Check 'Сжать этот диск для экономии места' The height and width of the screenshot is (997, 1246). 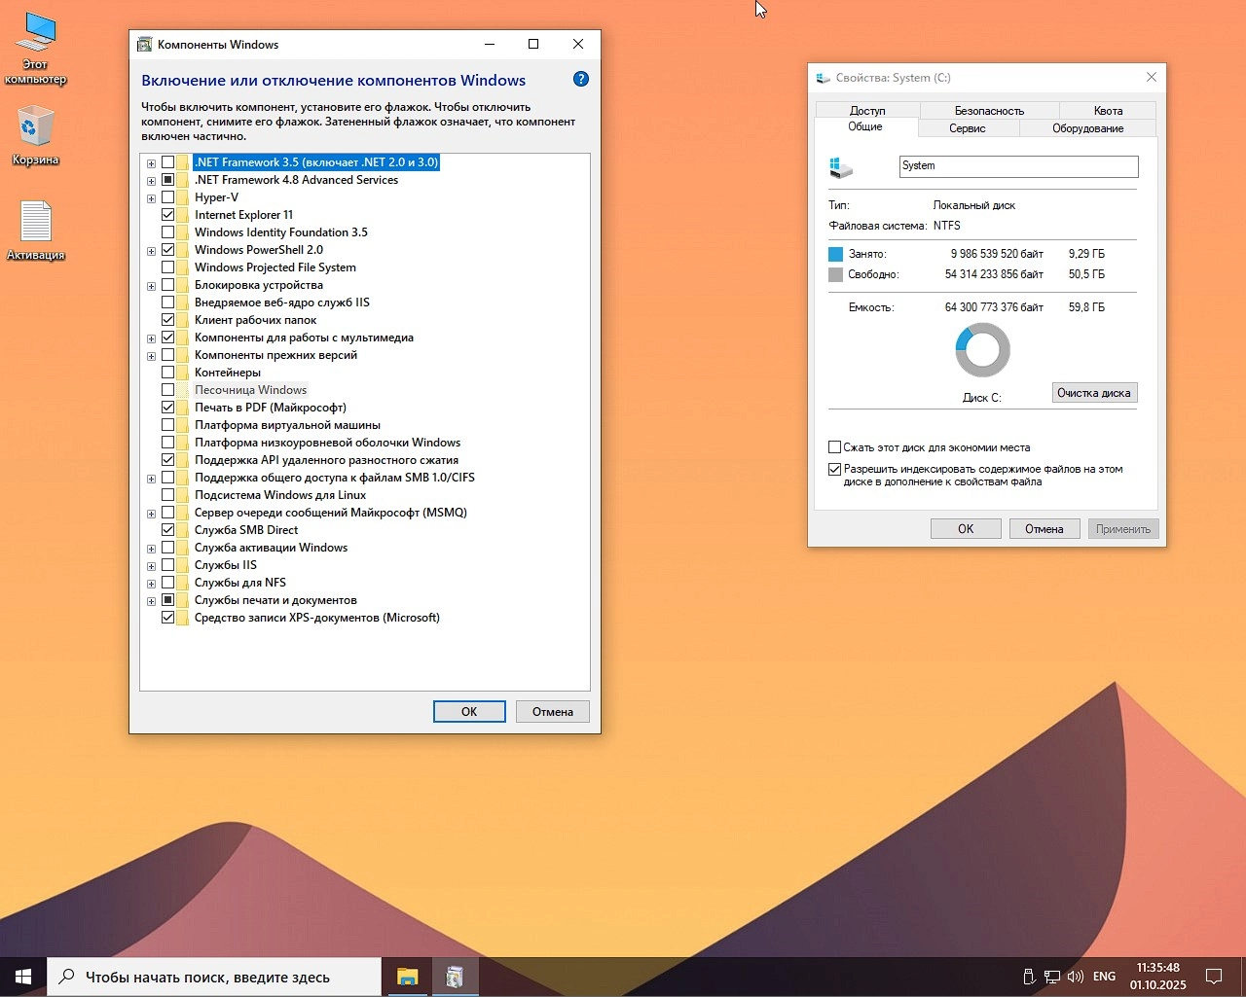click(835, 447)
